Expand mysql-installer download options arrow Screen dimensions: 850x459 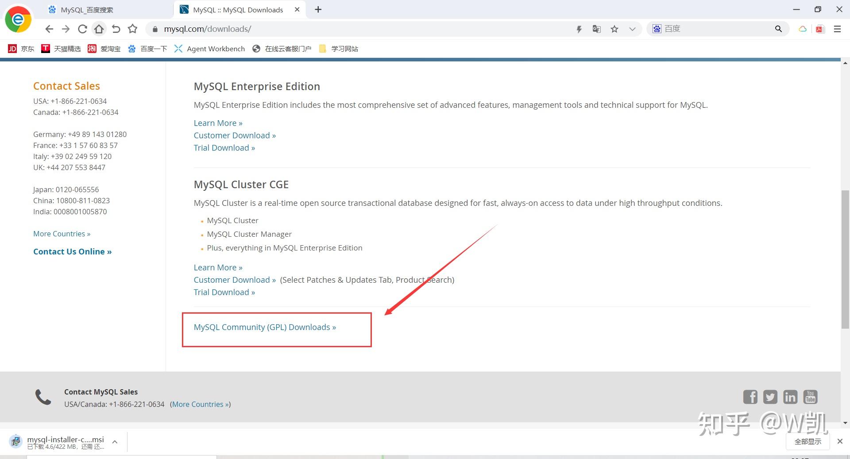(115, 442)
